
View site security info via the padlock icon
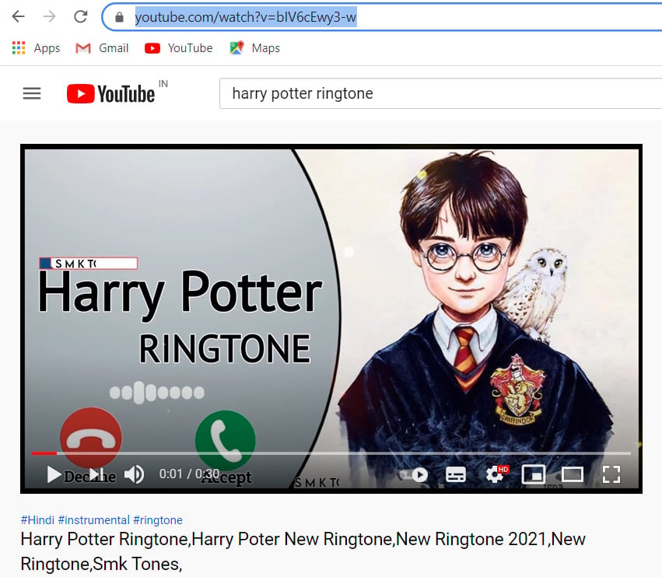tap(120, 17)
